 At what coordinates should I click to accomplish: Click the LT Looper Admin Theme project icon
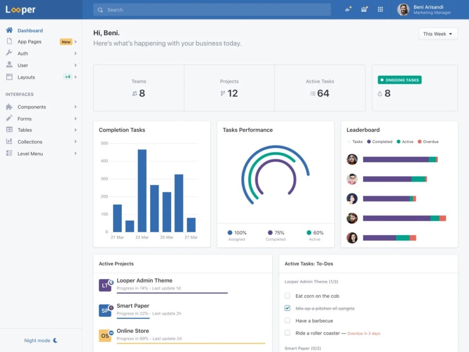tap(106, 285)
